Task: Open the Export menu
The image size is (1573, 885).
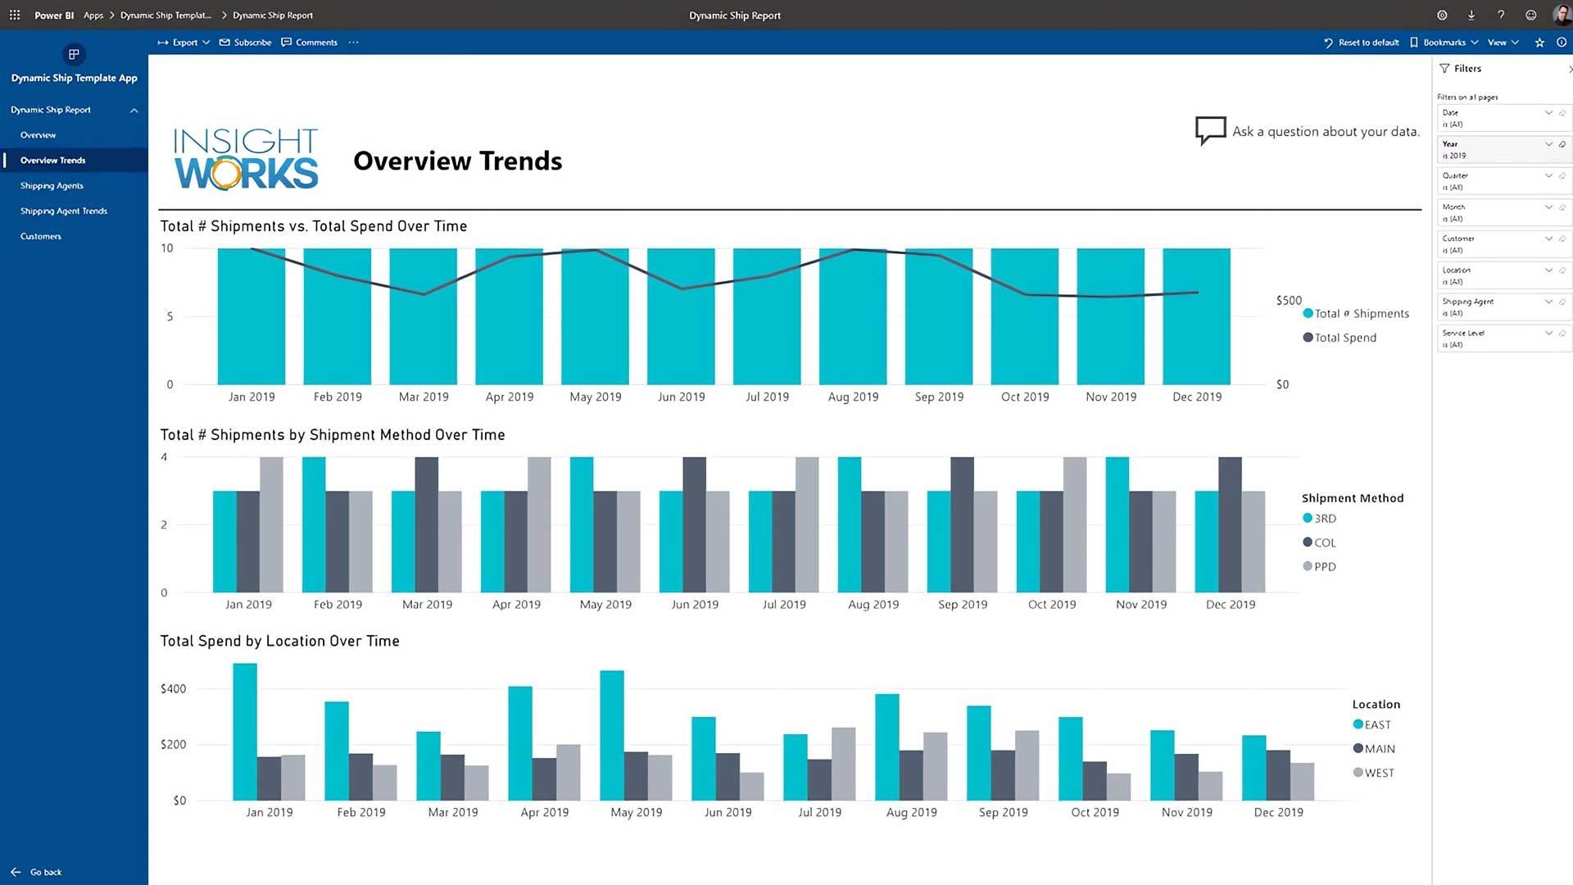Action: 184,43
